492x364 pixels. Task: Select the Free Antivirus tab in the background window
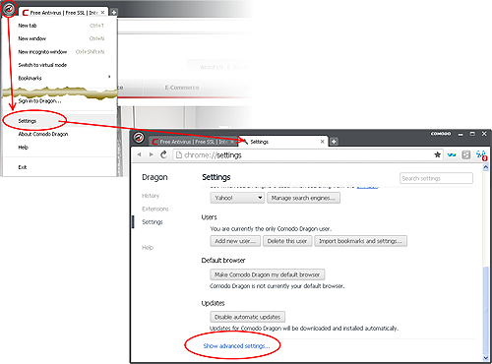(64, 13)
